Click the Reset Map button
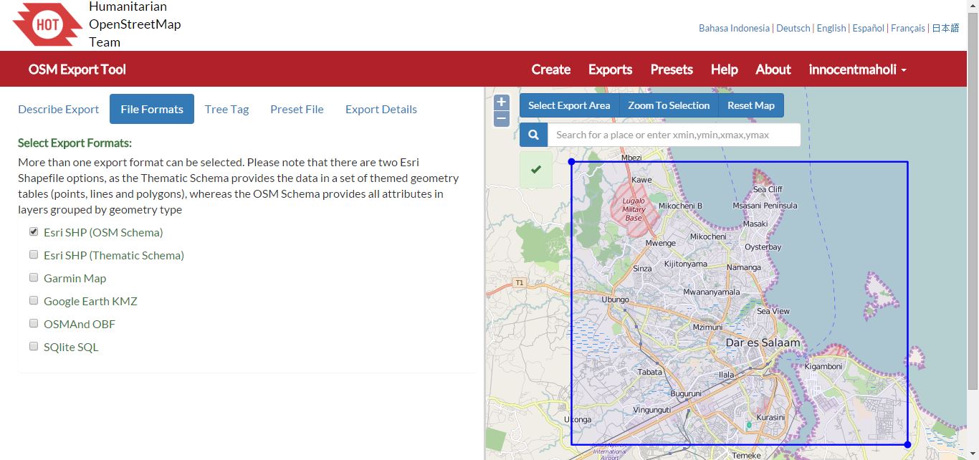 [x=751, y=105]
